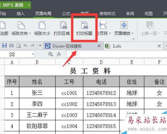Click the cell containing cc1001
This screenshot has width=167, height=134.
click(69, 93)
